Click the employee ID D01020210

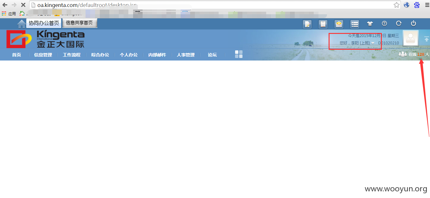point(388,43)
